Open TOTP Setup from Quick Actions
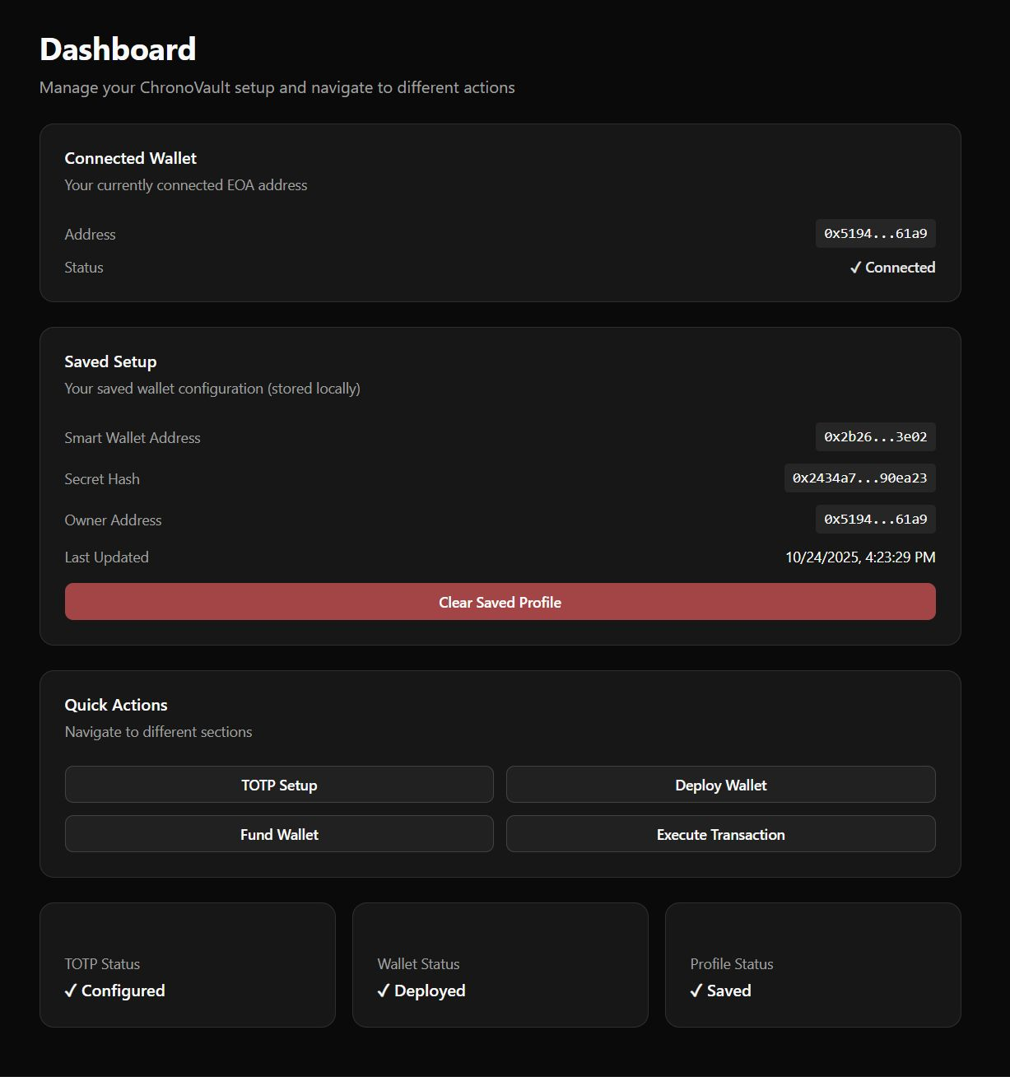Screen dimensions: 1010x1077 278,785
